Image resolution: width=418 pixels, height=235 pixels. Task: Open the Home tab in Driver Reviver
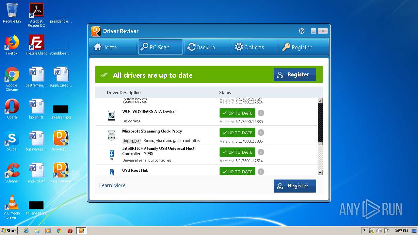113,47
